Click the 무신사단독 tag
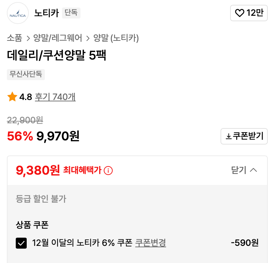Viewport: 276px width, 263px height. tap(26, 74)
